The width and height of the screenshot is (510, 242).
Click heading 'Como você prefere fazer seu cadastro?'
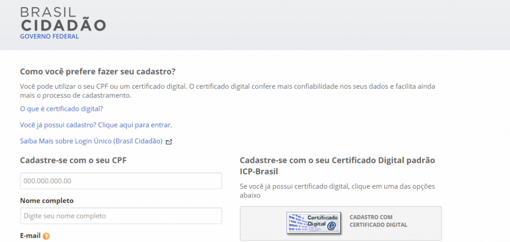click(98, 72)
